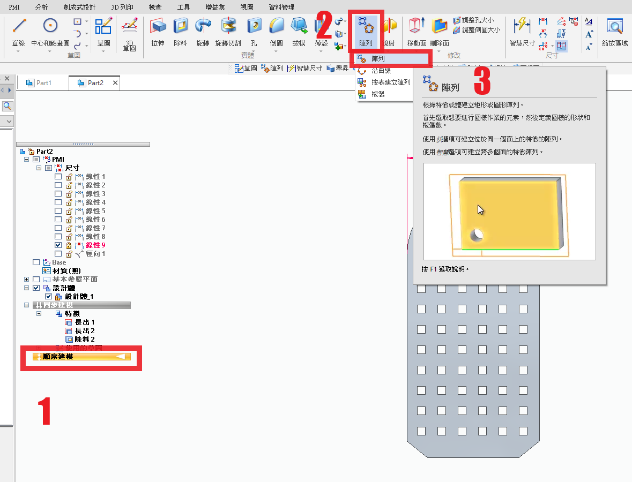The height and width of the screenshot is (482, 632).
Task: Select the 直線 line tool
Action: coord(19,32)
